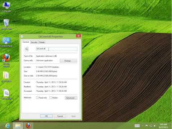Click the Change button for Opens with
This screenshot has height=129, width=172.
click(x=68, y=61)
